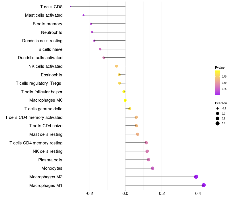
Task: Click the Macrophages M1 data point
Action: click(x=204, y=185)
